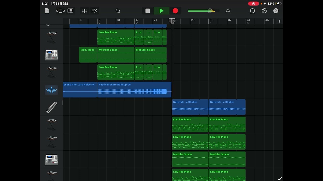The height and width of the screenshot is (181, 323).
Task: Select Modular Space region starting at bar 9
Action: point(116,55)
